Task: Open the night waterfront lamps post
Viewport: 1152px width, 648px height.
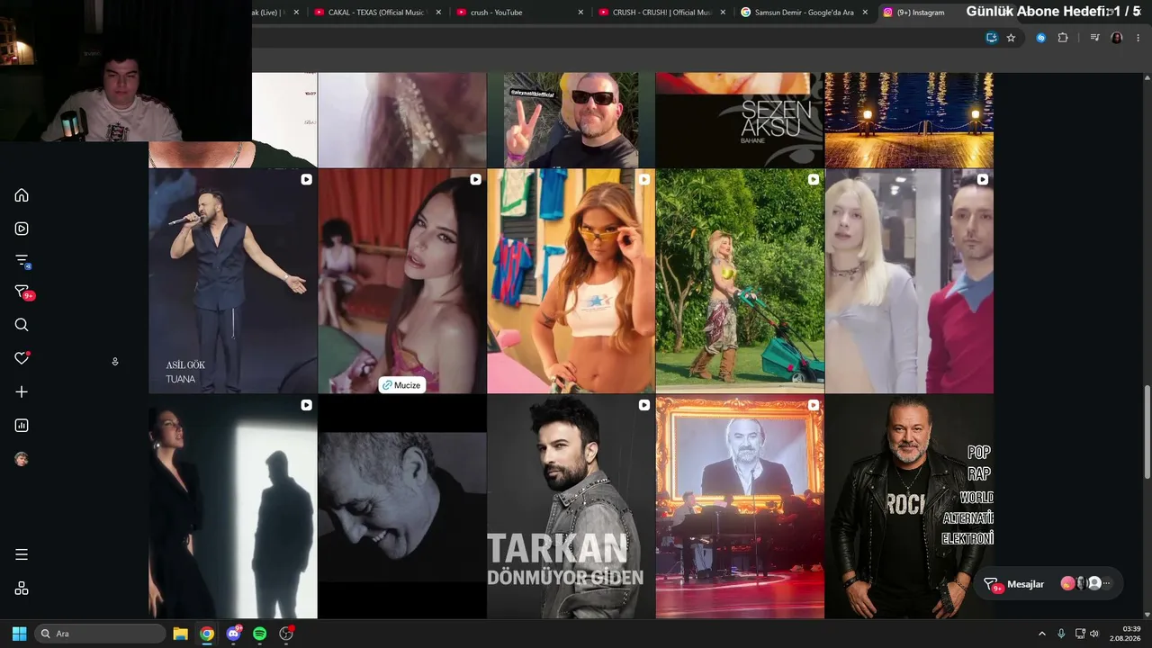Action: click(x=909, y=120)
